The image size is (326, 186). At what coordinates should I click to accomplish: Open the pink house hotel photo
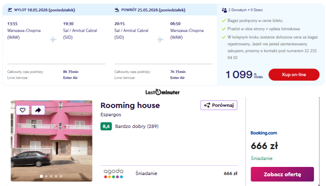(x=52, y=141)
